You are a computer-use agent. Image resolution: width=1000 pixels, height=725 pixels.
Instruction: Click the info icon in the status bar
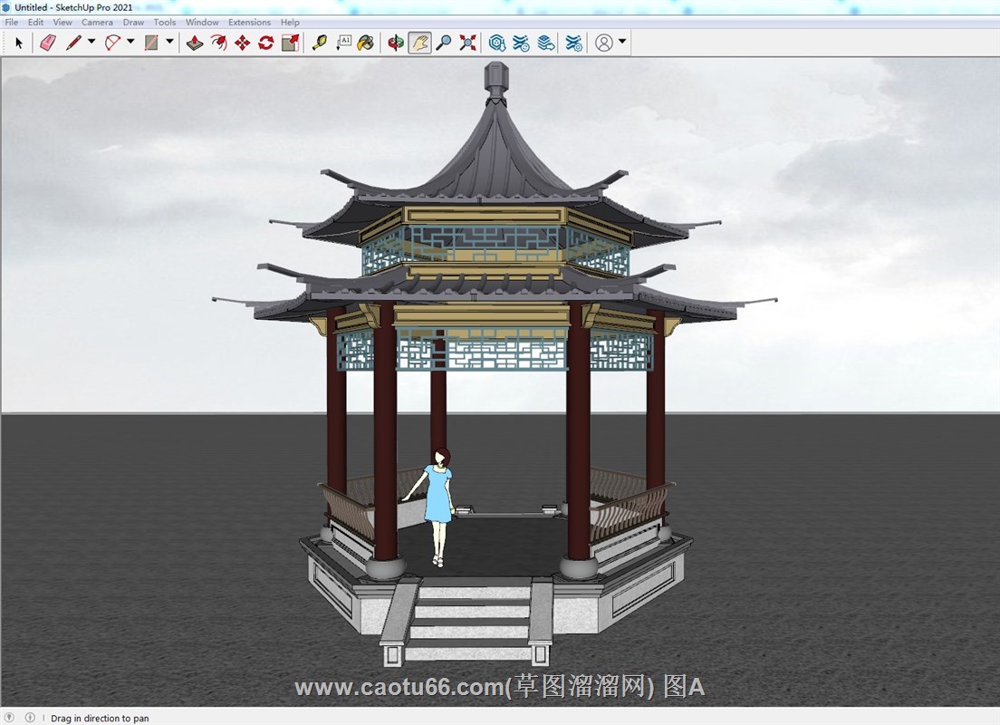[x=29, y=718]
